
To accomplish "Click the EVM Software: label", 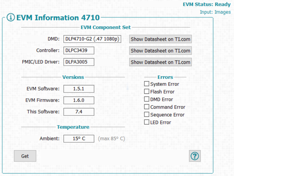I will point(43,89).
